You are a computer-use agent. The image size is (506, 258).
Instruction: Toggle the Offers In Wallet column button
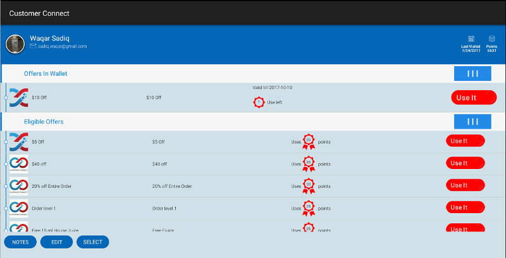[x=472, y=73]
